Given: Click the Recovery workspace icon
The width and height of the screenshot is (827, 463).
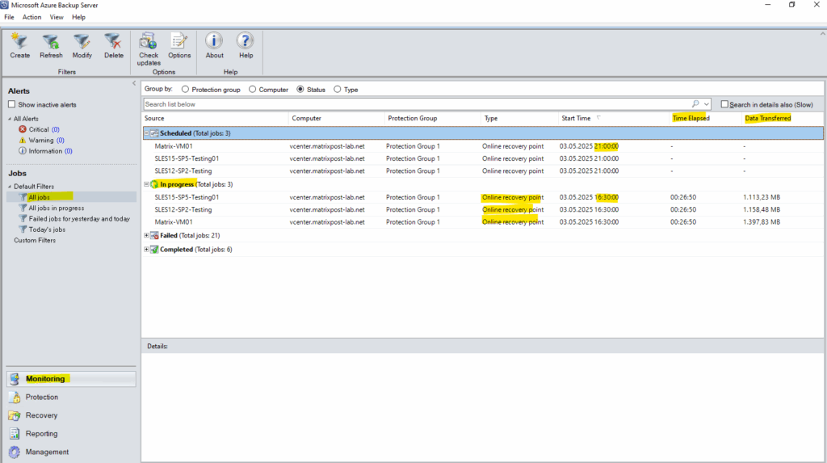Looking at the screenshot, I should pos(15,415).
